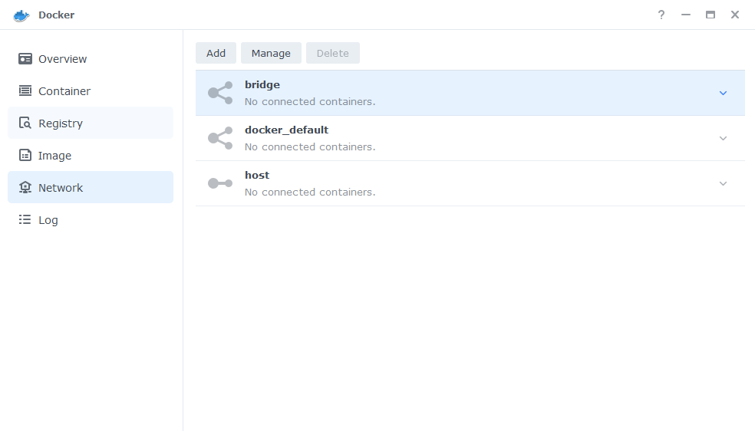Image resolution: width=755 pixels, height=431 pixels.
Task: Open the Log list icon
Action: click(25, 220)
